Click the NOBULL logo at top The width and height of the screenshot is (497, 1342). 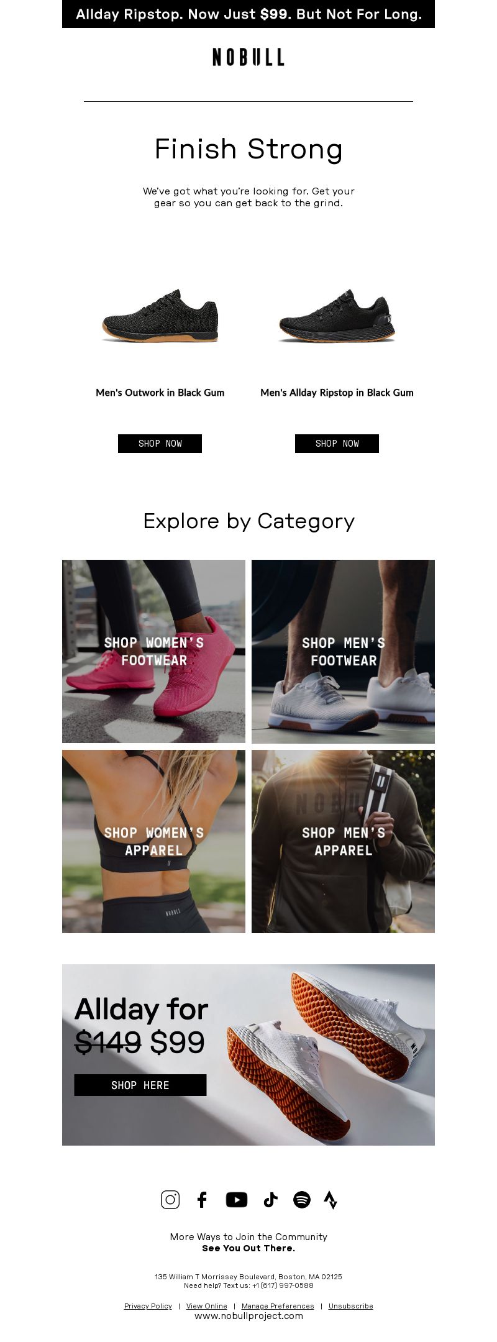248,57
